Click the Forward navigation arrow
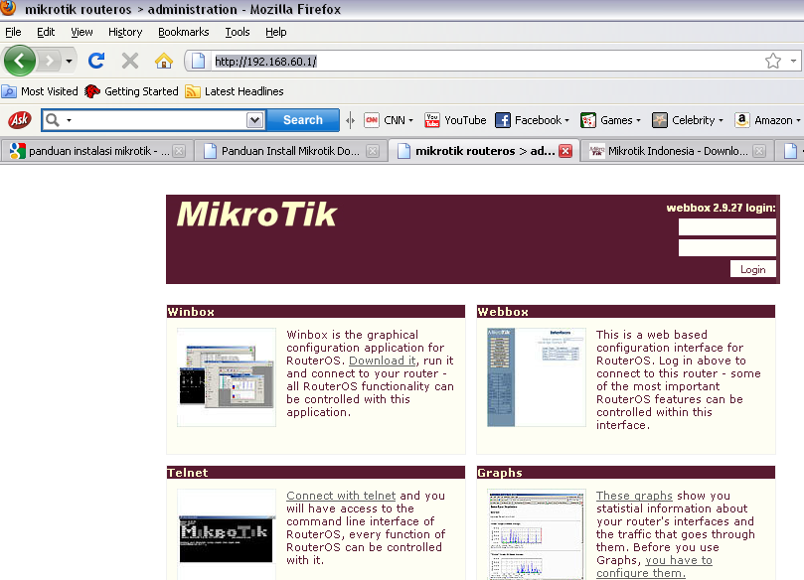 point(50,62)
